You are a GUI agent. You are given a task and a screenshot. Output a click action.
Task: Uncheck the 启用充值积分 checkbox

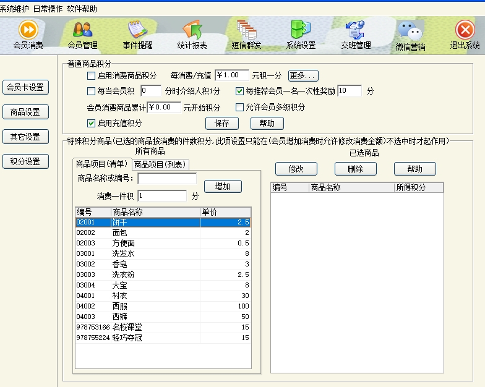(92, 123)
